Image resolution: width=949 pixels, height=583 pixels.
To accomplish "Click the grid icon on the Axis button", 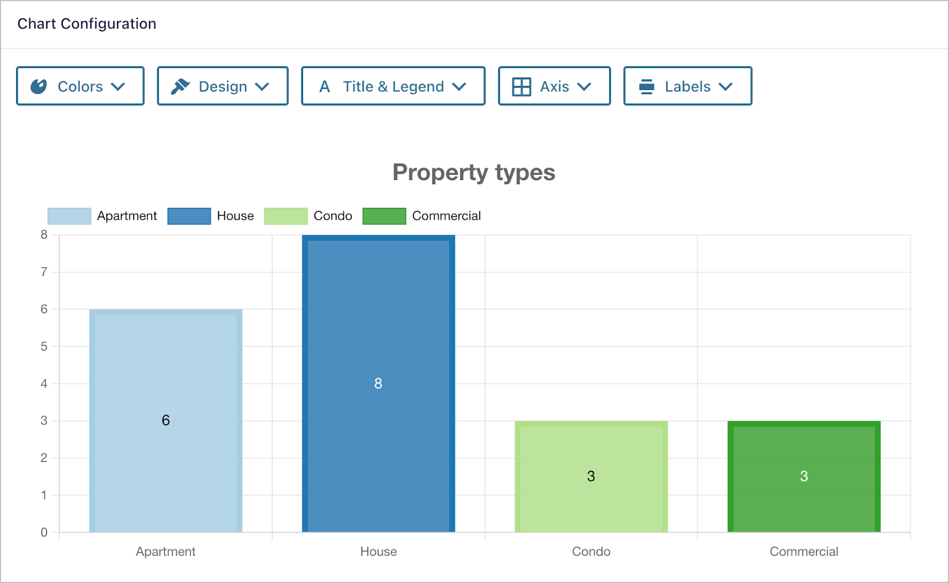I will [521, 86].
